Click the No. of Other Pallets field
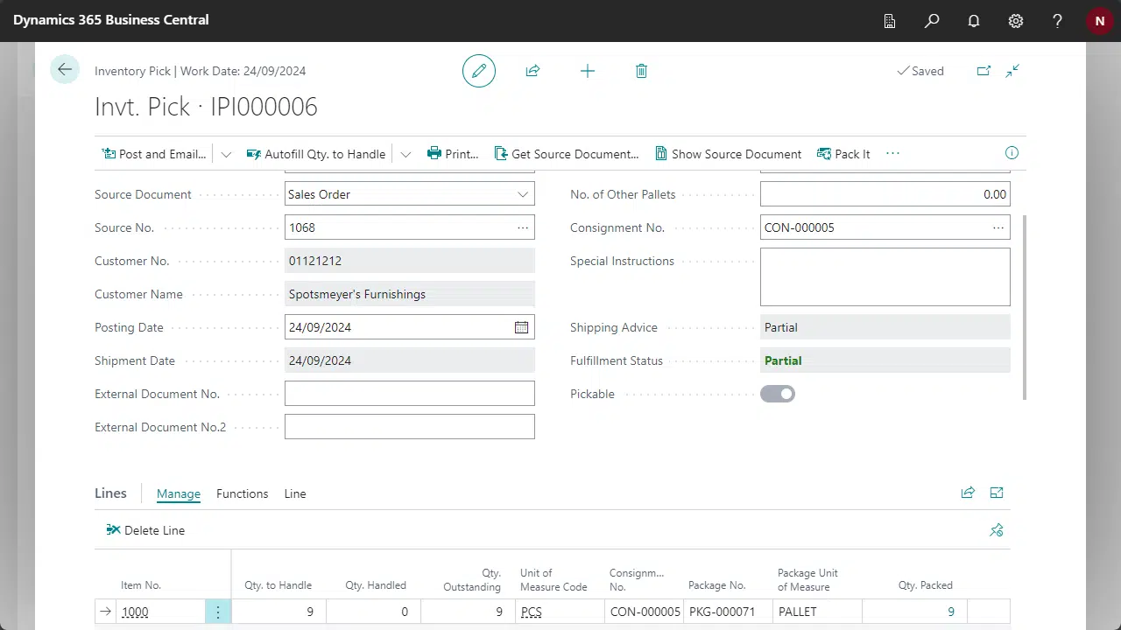The height and width of the screenshot is (630, 1121). click(885, 194)
